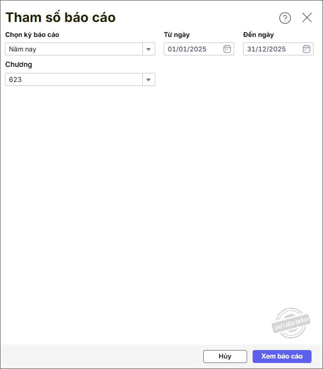Click the Tham số báo cáo title
The image size is (323, 369).
coord(60,18)
